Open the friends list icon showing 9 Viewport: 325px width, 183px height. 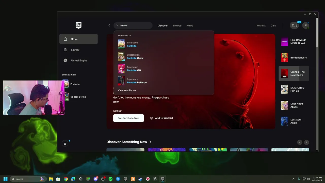294,25
